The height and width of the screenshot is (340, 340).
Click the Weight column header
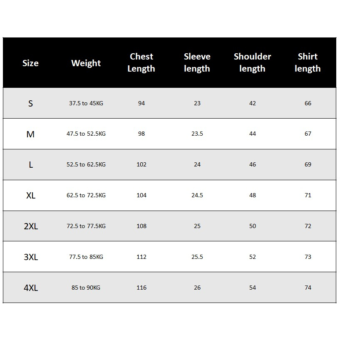(x=86, y=63)
